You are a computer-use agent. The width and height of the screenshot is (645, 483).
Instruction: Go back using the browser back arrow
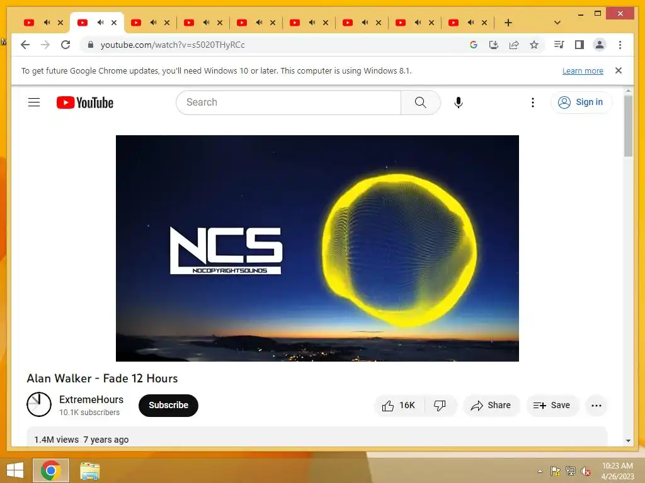[25, 45]
